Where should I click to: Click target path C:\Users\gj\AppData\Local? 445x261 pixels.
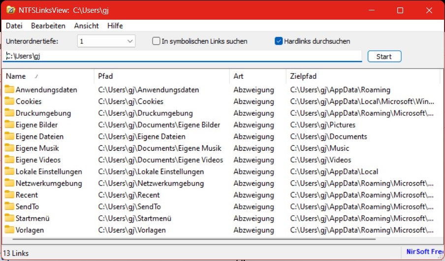(334, 171)
